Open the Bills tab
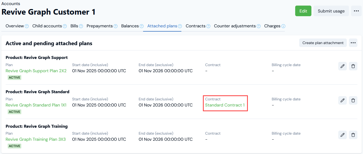 tap(74, 26)
